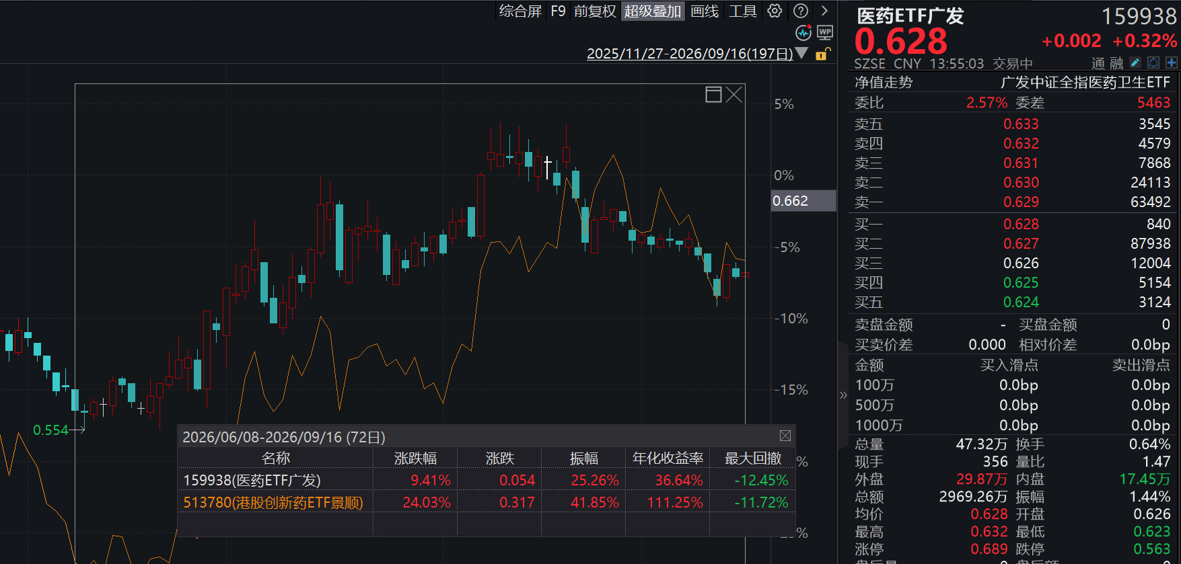Viewport: 1181px width, 564px height.
Task: Open the 工具 menu
Action: point(743,11)
